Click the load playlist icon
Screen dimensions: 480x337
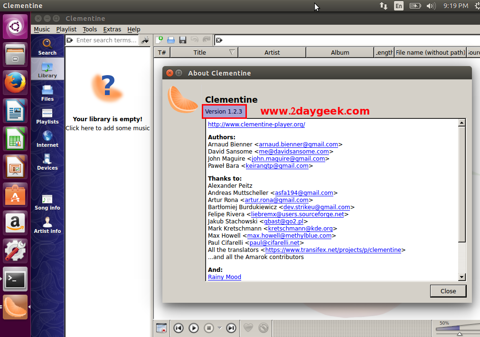point(171,40)
